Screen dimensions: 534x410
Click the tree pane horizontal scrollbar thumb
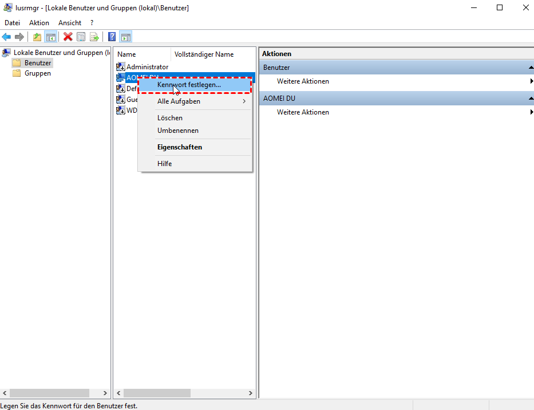click(x=49, y=393)
